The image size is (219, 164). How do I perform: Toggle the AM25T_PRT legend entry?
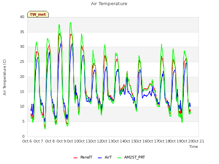131,157
